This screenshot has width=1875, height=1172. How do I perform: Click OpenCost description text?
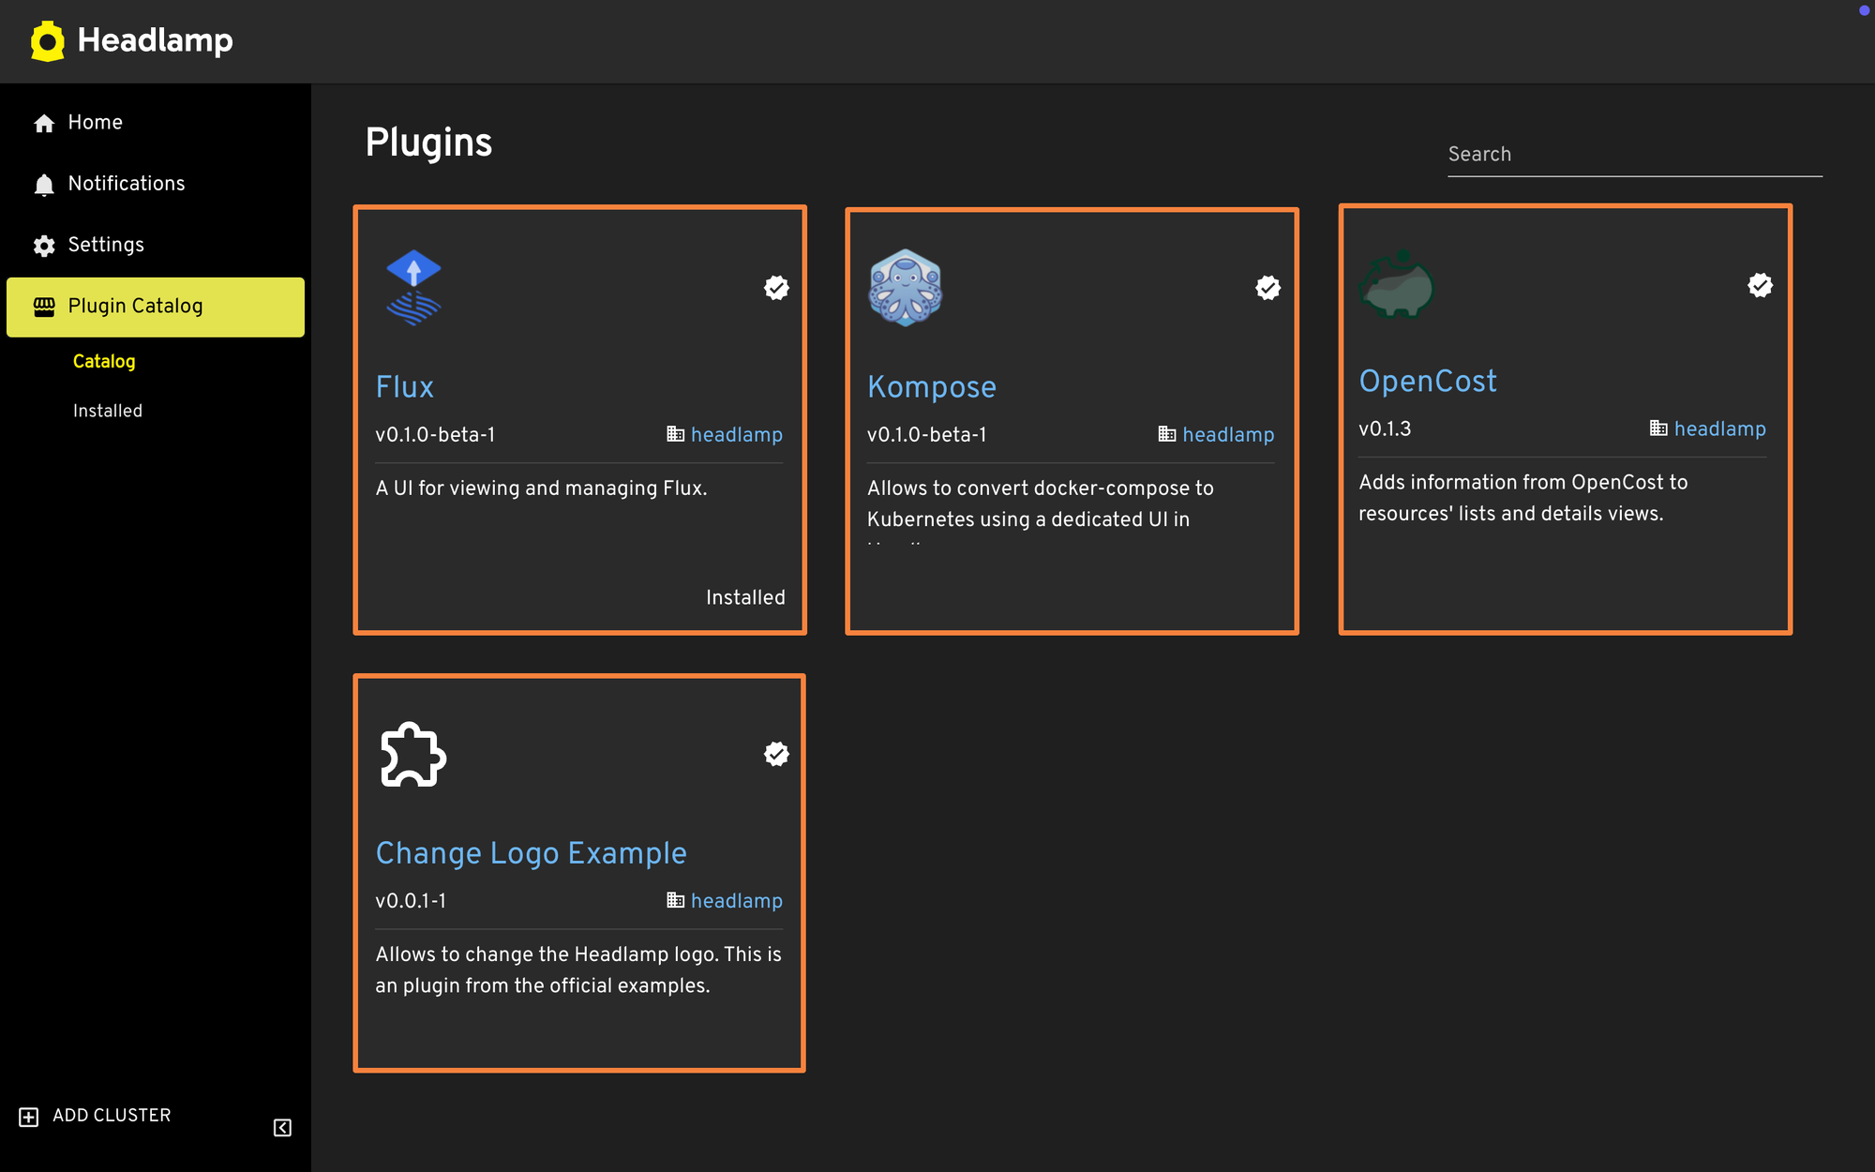(x=1523, y=498)
